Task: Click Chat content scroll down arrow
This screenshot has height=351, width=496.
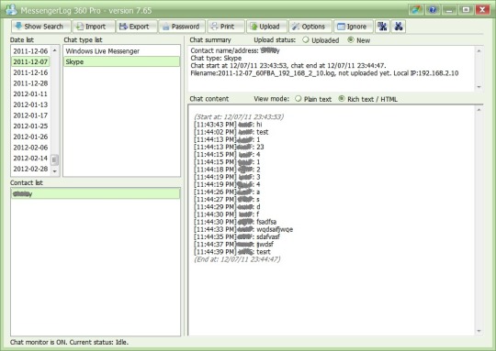Action: [x=479, y=331]
